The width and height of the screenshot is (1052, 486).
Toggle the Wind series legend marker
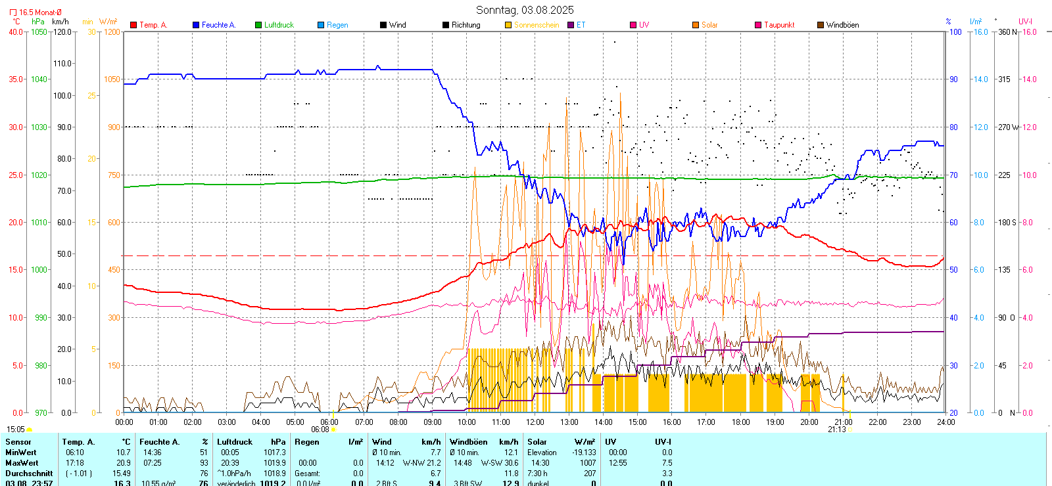tap(383, 25)
